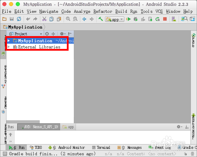The image size is (197, 157).
Task: Open the Run menu
Action: pos(134,11)
